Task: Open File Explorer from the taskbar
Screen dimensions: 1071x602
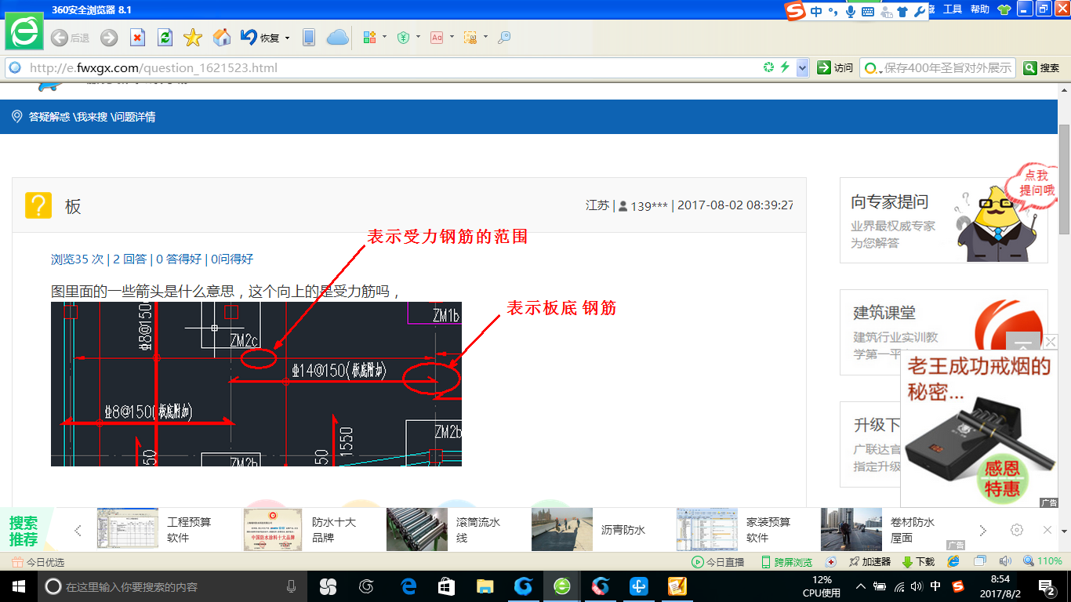Action: [485, 586]
